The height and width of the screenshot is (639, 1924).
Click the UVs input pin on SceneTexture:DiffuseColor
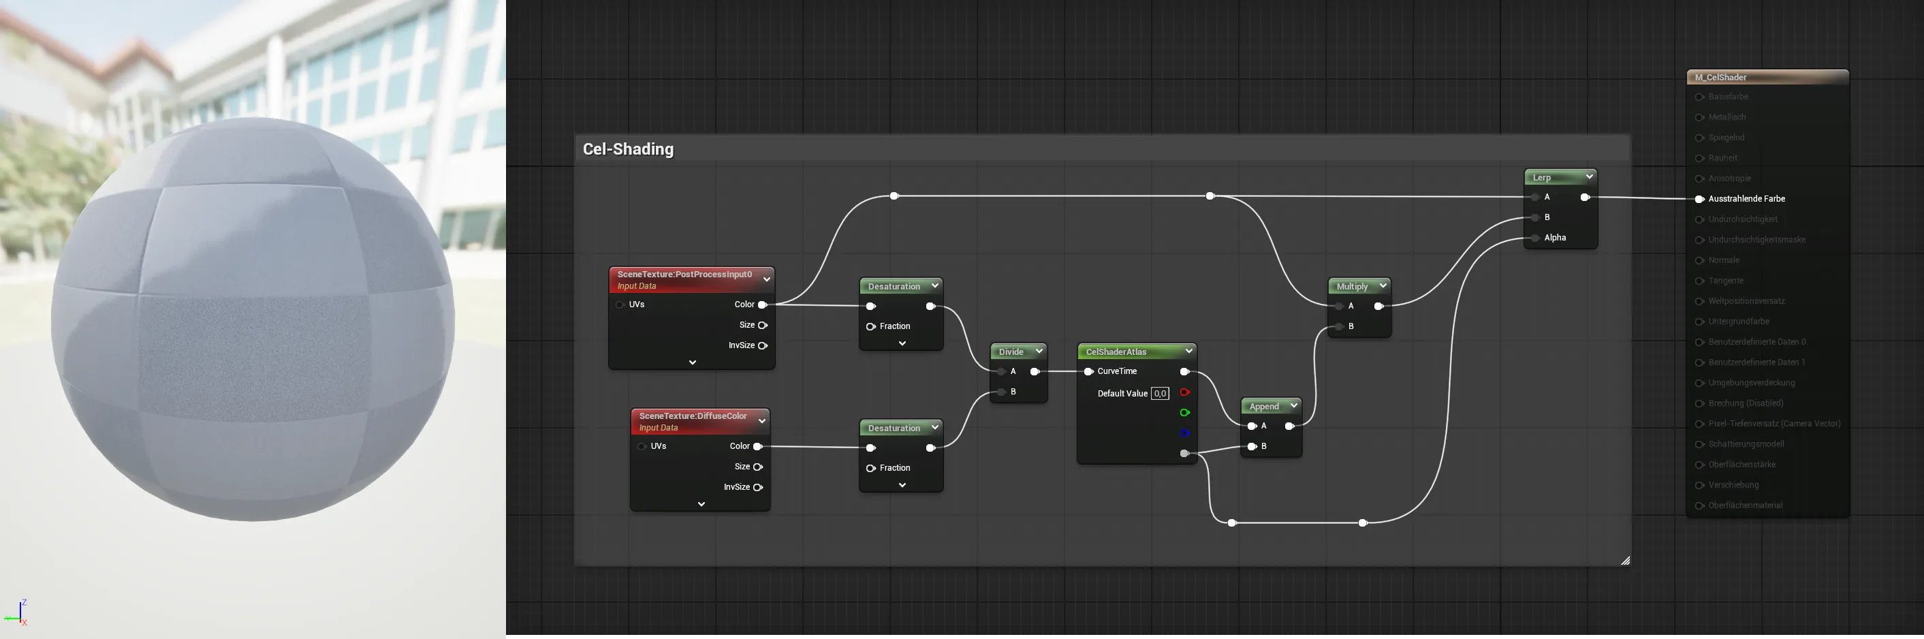coord(642,446)
